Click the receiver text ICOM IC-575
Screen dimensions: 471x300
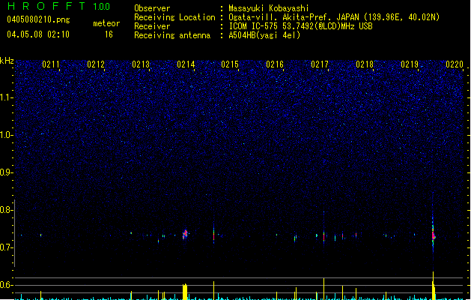[253, 26]
